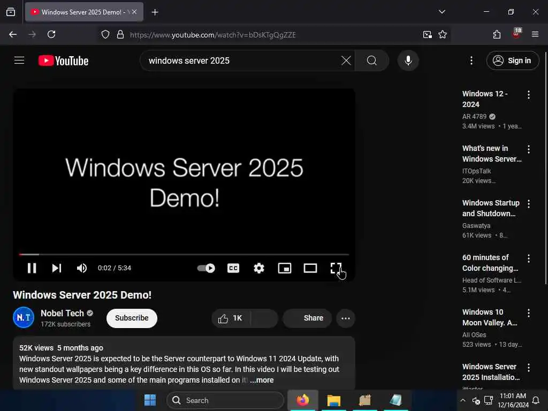Open YouTube settings three-dot menu

(x=471, y=60)
